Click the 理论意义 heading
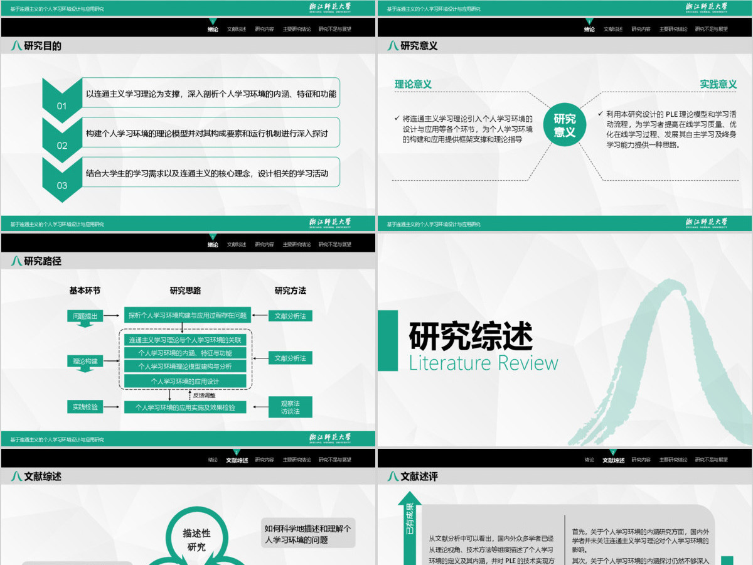Viewport: 753px width, 565px height. tap(413, 84)
